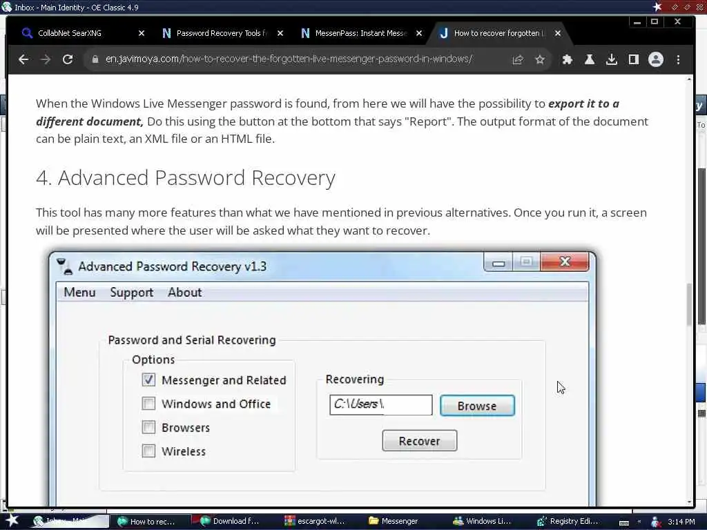Screen dimensions: 707x530
Task: Tick the Browsers checkbox
Action: (x=148, y=426)
